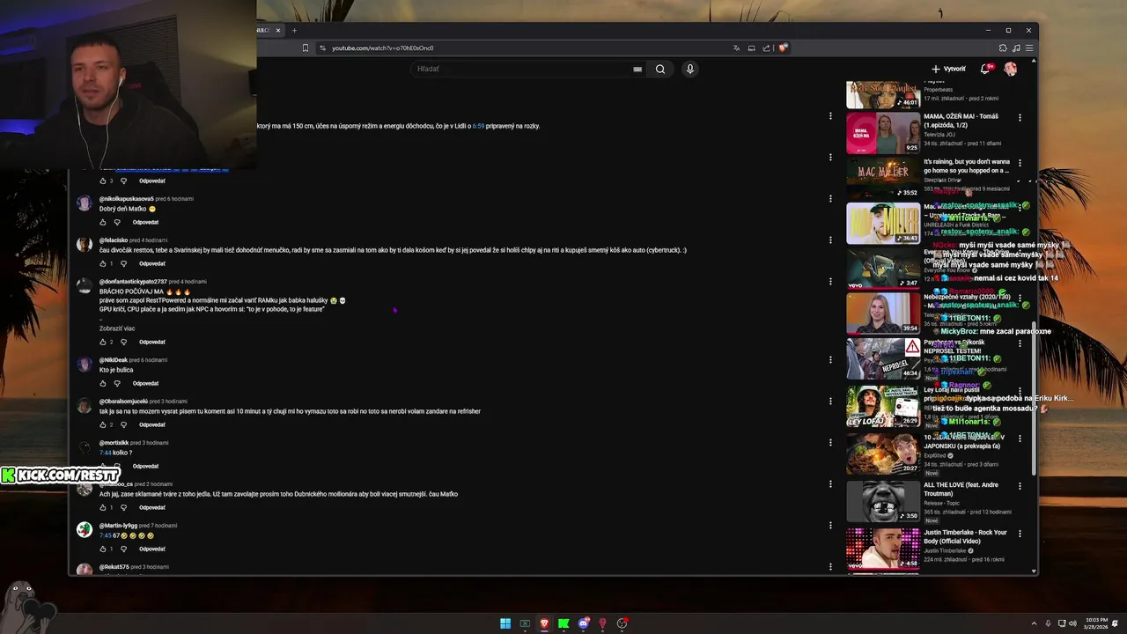Viewport: 1127px width, 634px height.
Task: Open options menu for @Obsralsomjucelxi comment
Action: coord(830,401)
